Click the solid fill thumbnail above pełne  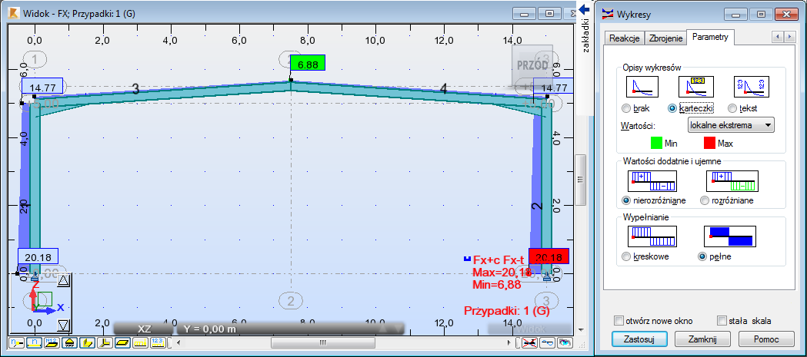click(732, 236)
